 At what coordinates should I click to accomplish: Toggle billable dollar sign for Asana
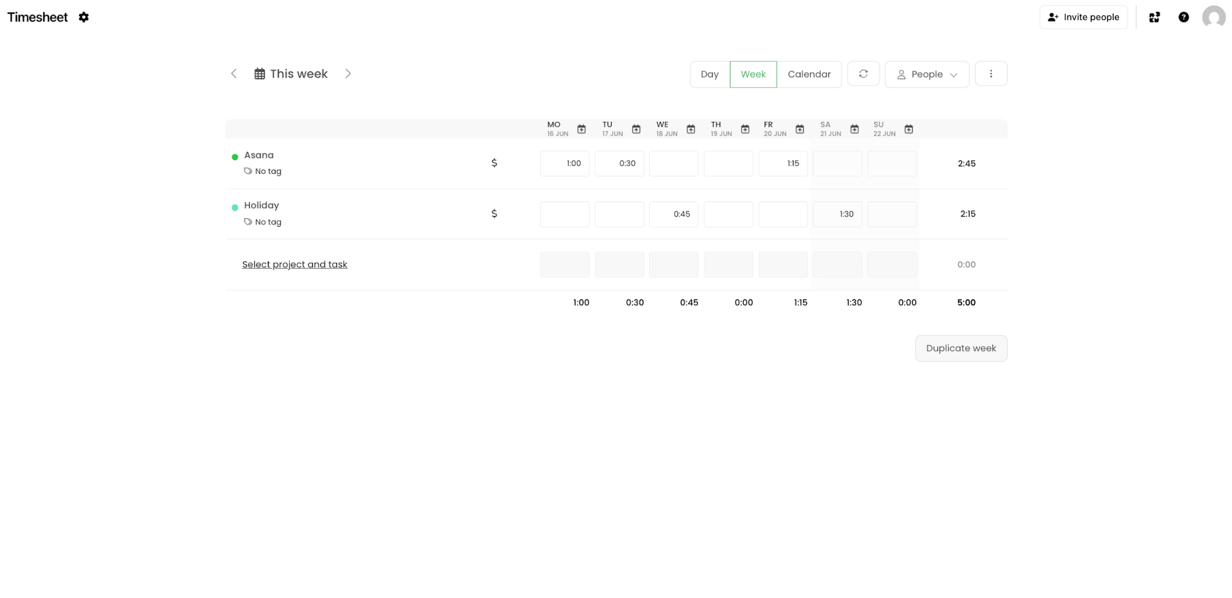pos(494,163)
